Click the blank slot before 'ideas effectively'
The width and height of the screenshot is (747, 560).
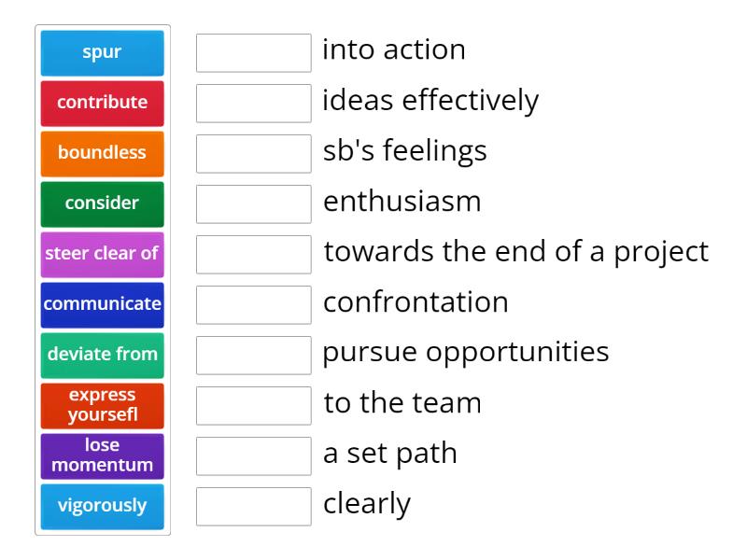[x=253, y=104]
